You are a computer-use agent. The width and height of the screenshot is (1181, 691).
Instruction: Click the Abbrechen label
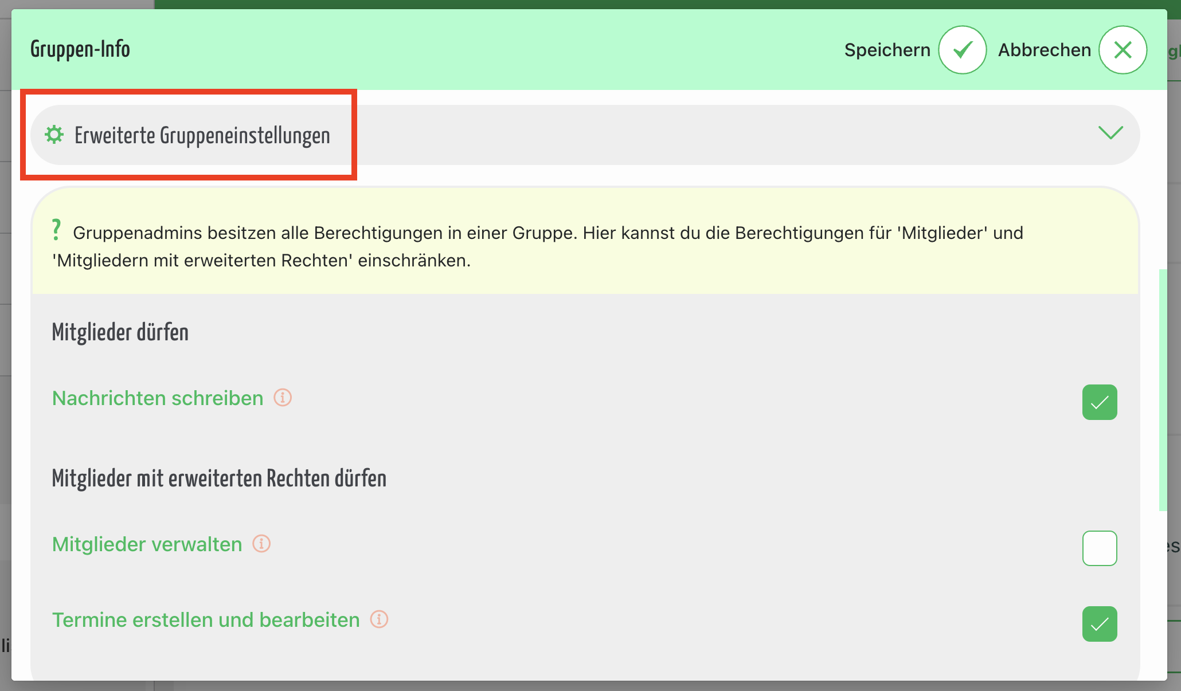(x=1045, y=50)
